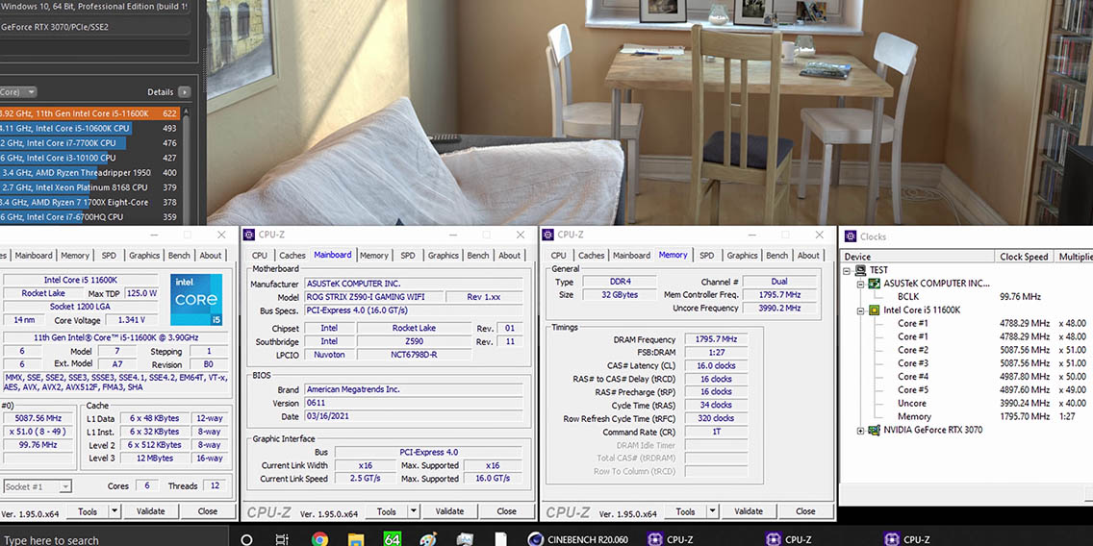
Task: Click the 'Intel Xeon Platinum 8168 CPU' ranking row
Action: [x=89, y=187]
